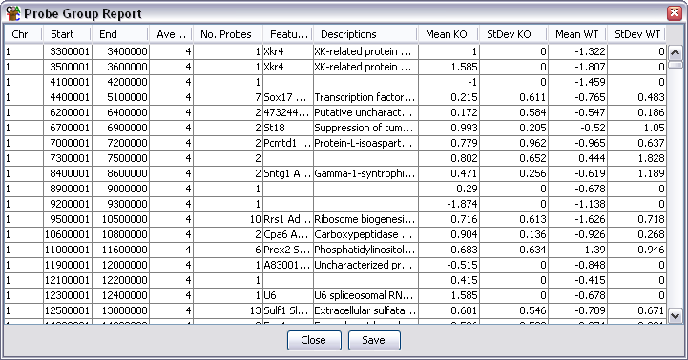
Task: Select Mean WT value -1.807
Action: click(578, 67)
